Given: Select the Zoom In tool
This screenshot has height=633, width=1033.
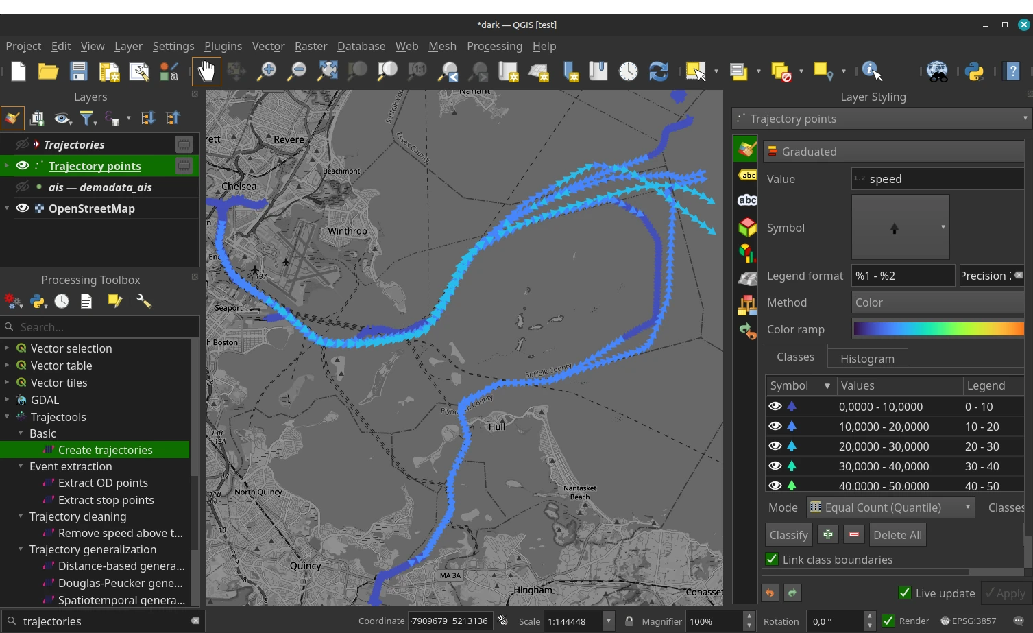Looking at the screenshot, I should 267,71.
